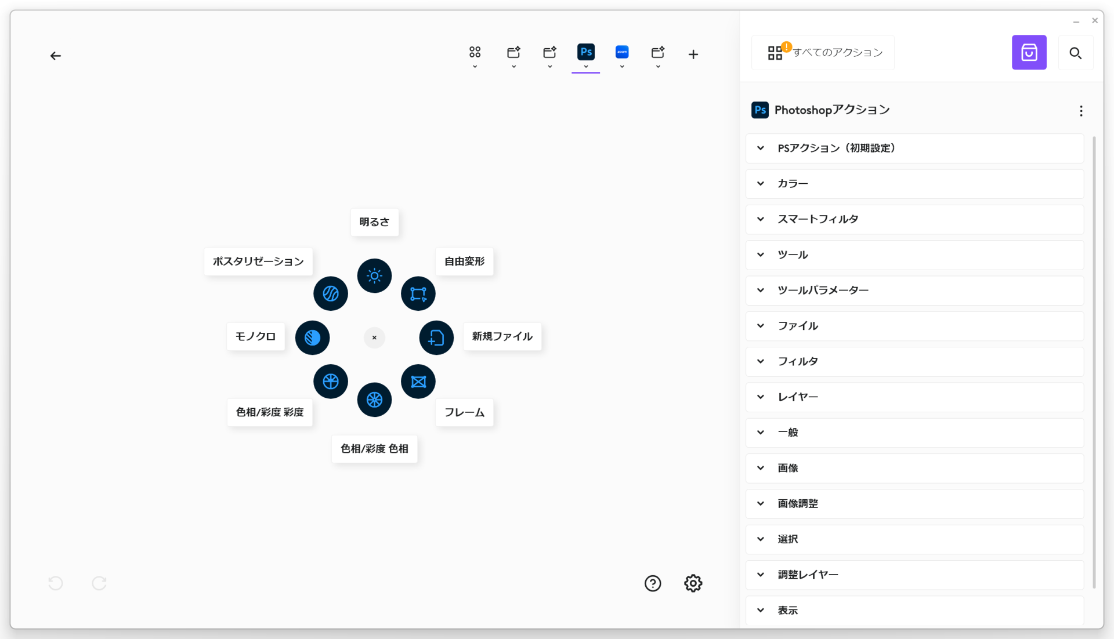Click the monochrome (モノクロ) ring icon
The height and width of the screenshot is (639, 1114).
(313, 337)
